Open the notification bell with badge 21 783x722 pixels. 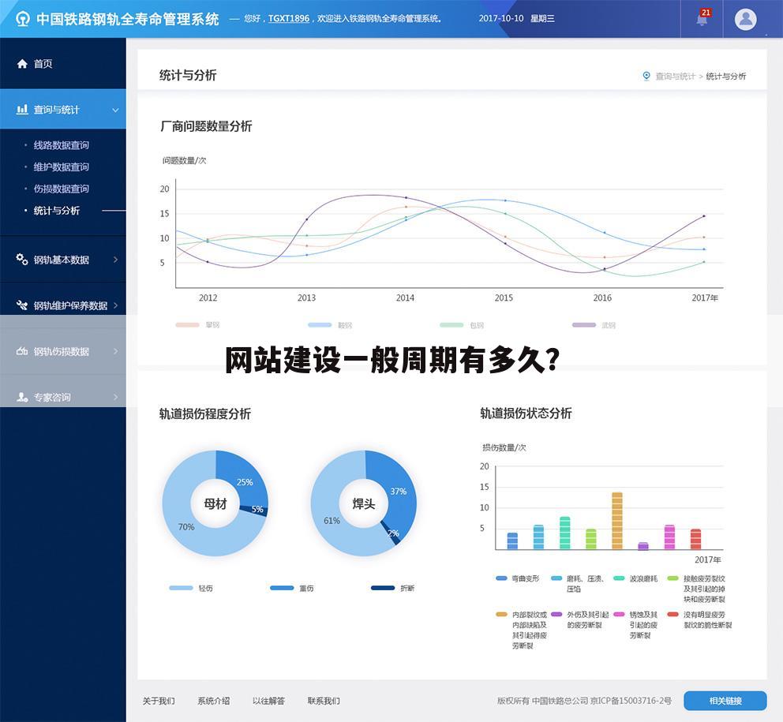click(x=702, y=19)
